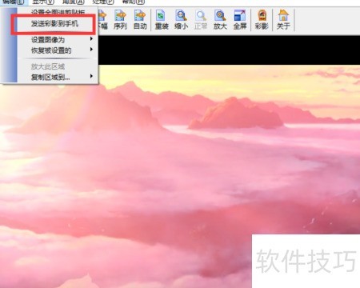Select 发送彩影到手机 menu entry
This screenshot has width=360, height=288.
54,24
